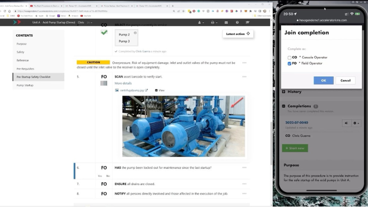The width and height of the screenshot is (368, 207).
Task: Click the Latest action button
Action: [x=238, y=34]
